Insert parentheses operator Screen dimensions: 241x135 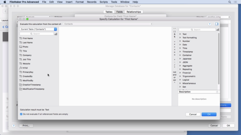click(175, 31)
